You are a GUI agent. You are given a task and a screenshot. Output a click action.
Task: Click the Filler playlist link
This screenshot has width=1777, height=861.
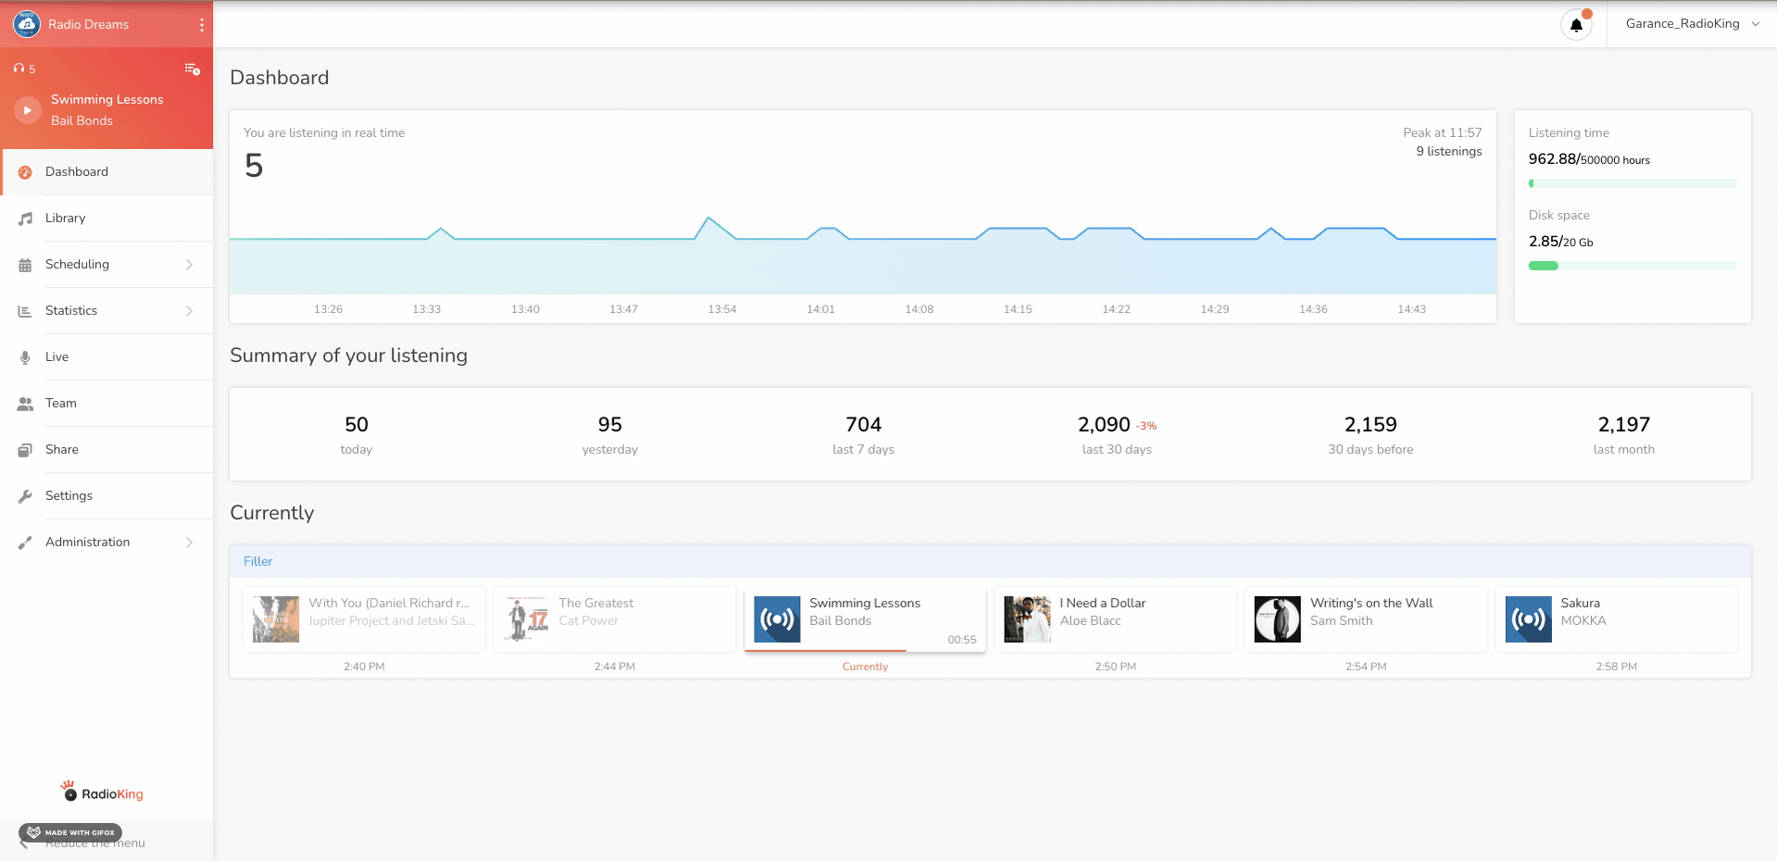coord(257,561)
